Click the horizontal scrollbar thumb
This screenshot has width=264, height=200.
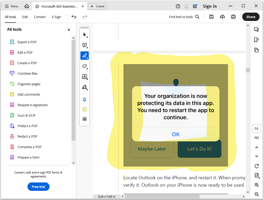pos(162,197)
